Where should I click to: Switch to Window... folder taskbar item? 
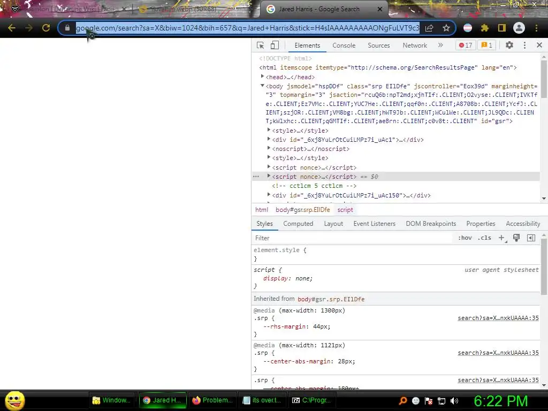(112, 400)
